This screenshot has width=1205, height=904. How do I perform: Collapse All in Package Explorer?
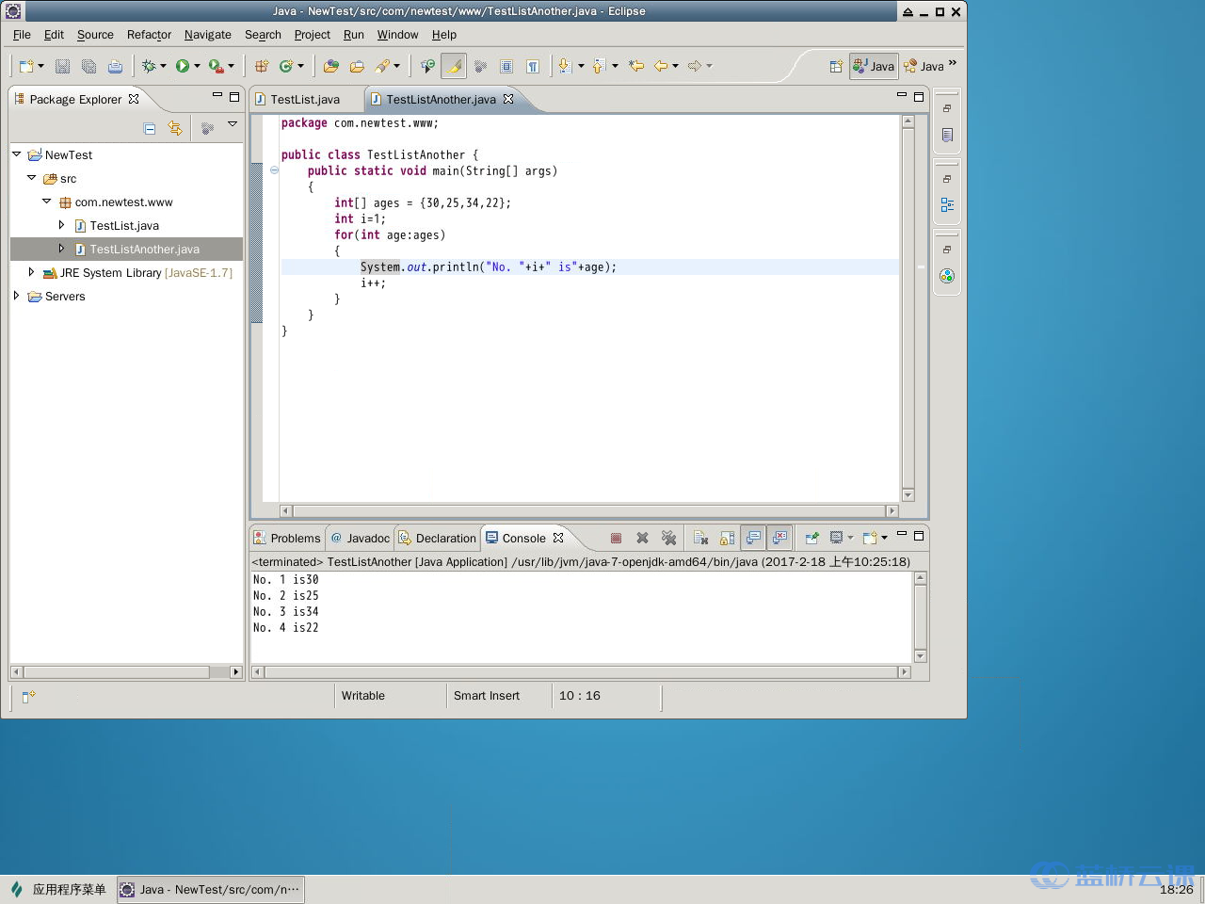tap(150, 128)
